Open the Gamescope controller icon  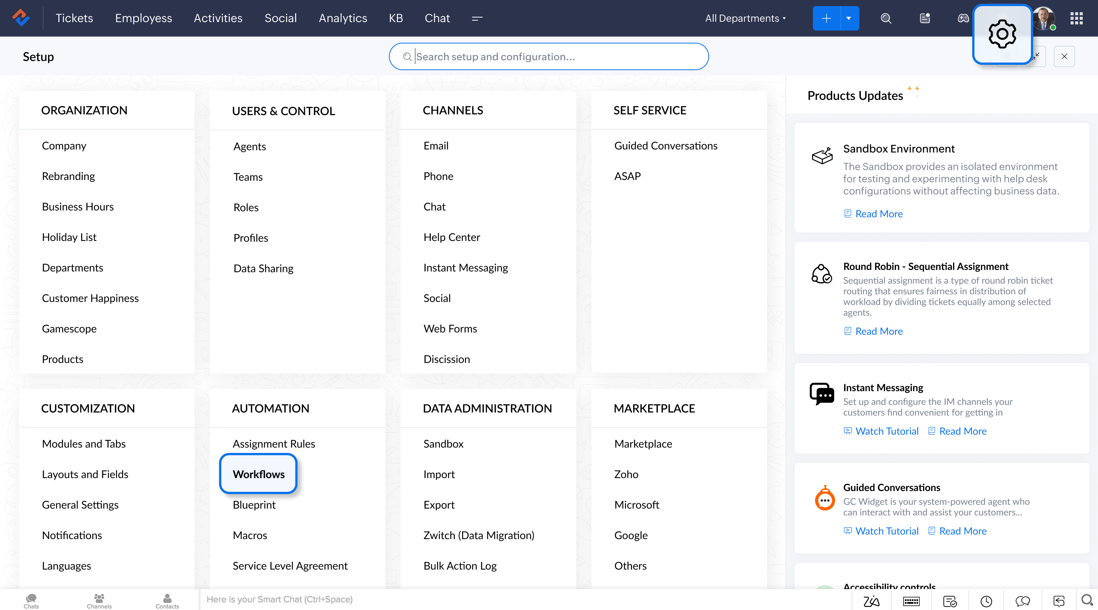[963, 18]
